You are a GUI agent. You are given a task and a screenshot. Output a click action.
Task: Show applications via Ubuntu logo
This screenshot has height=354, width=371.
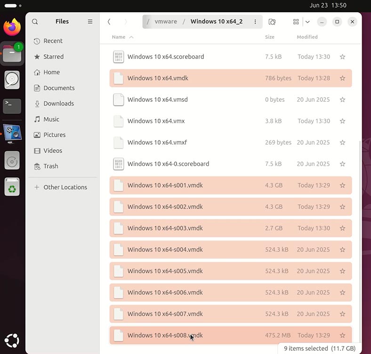[12, 340]
